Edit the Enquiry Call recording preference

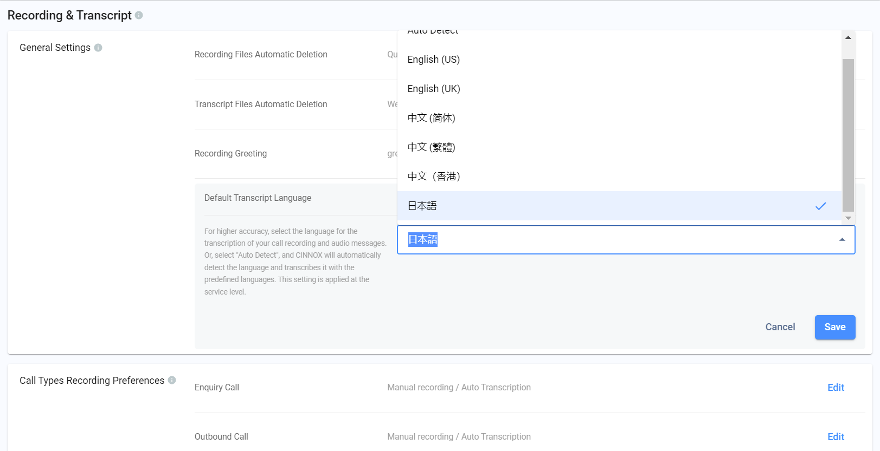tap(836, 388)
